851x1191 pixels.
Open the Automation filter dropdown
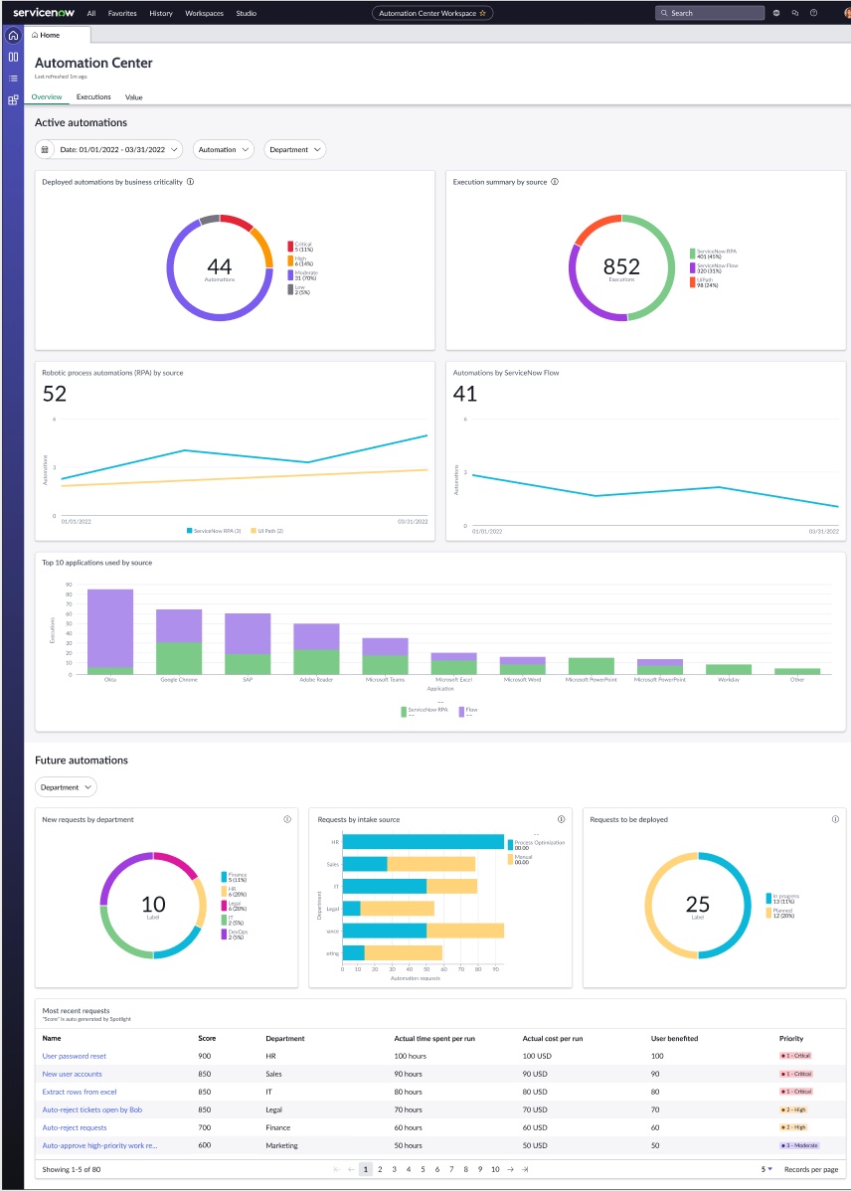tap(223, 150)
